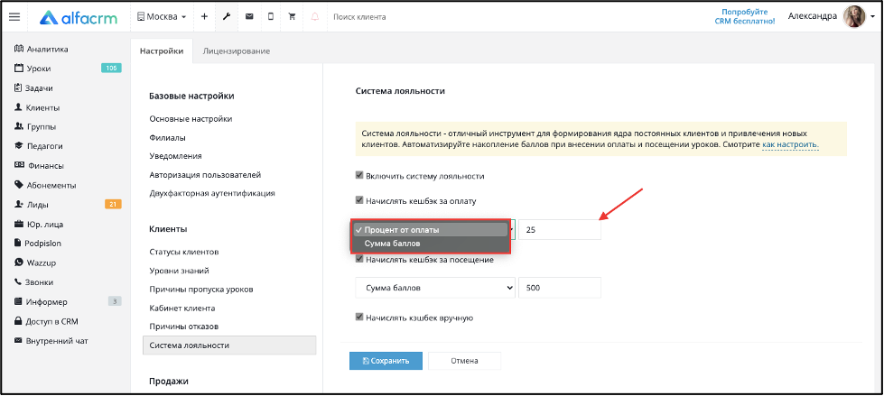Click the Сохранить button
The image size is (884, 396).
(386, 361)
